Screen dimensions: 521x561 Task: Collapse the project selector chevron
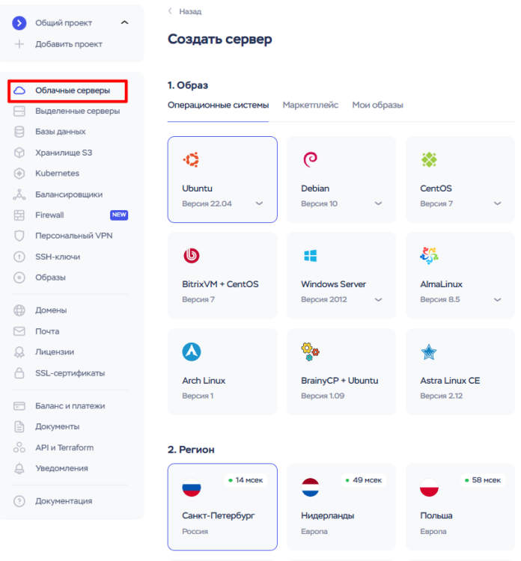[124, 23]
